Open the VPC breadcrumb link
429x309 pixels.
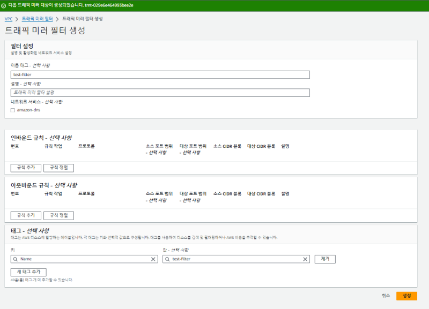pos(9,19)
